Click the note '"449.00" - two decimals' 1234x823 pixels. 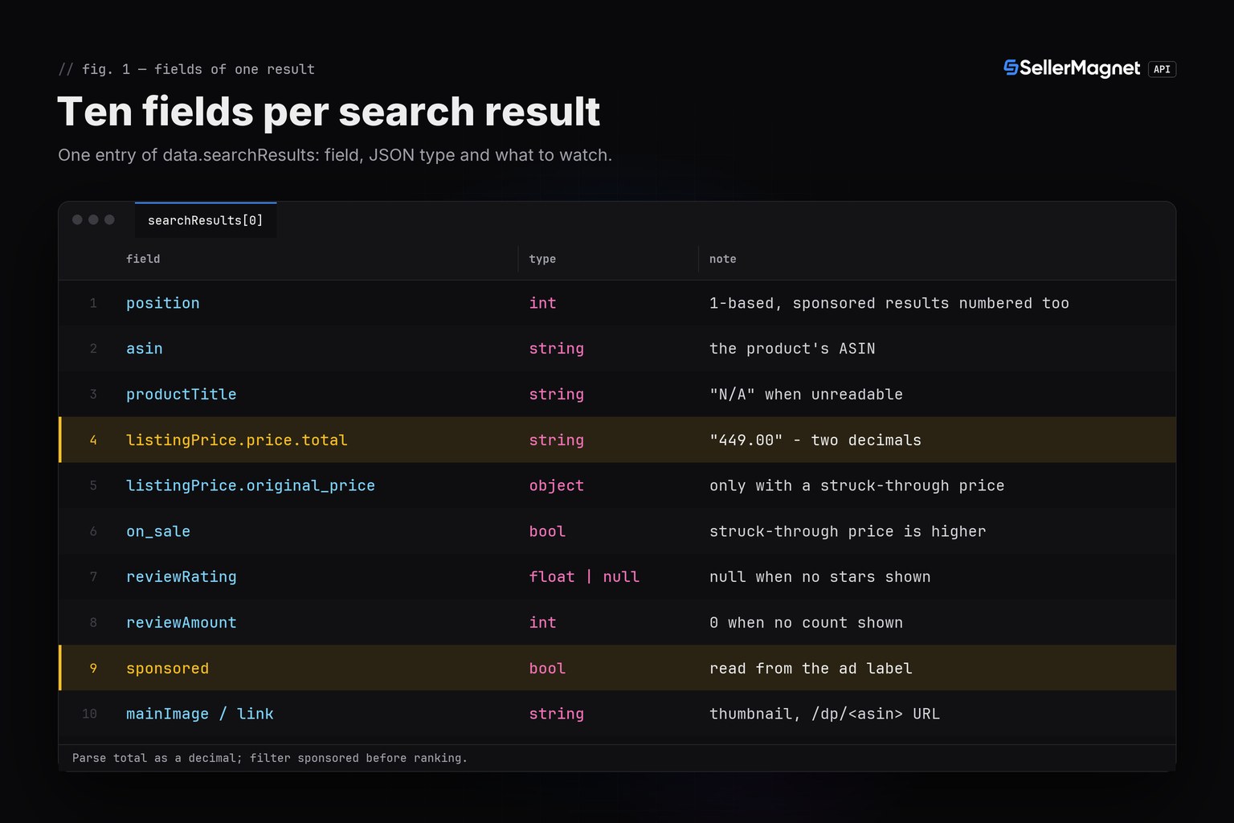[815, 440]
